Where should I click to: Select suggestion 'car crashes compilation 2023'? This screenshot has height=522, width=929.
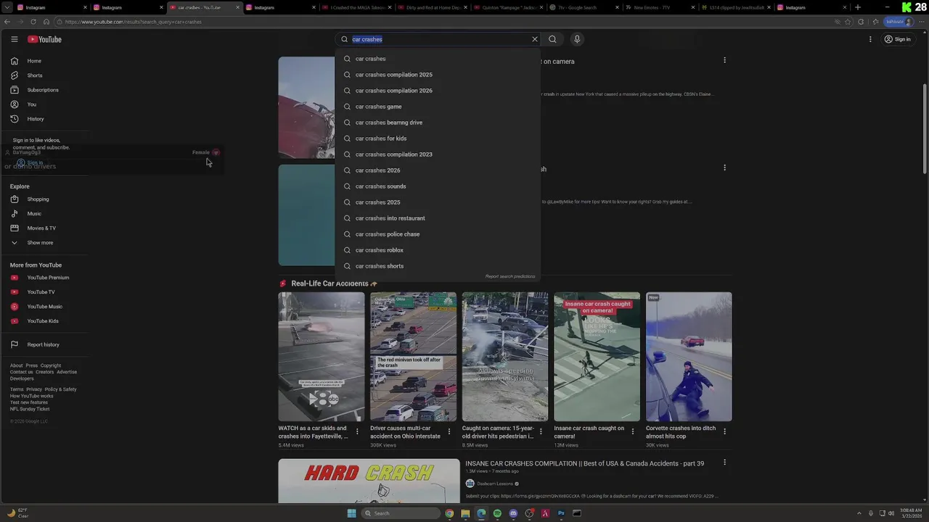438,154
